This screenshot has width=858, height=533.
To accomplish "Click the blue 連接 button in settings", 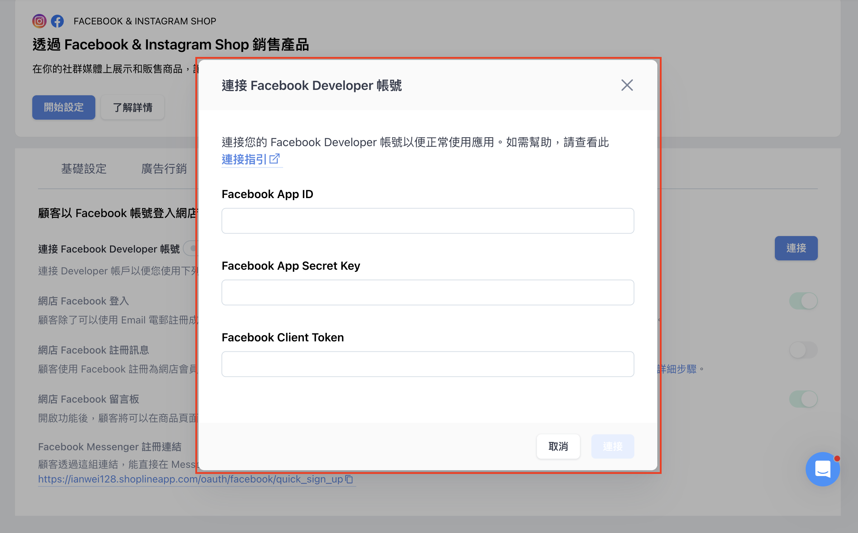I will (796, 248).
